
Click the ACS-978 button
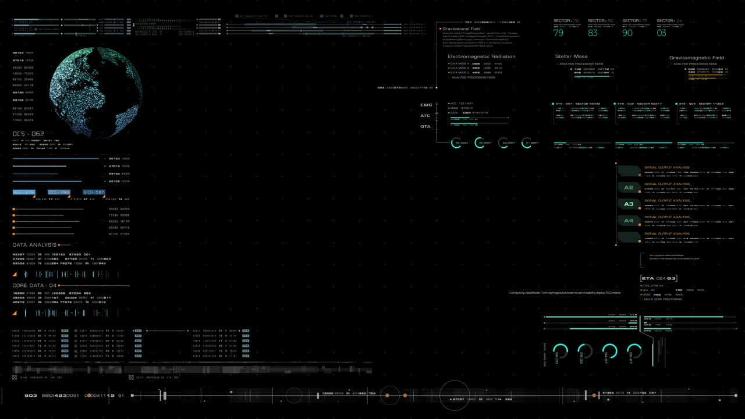pyautogui.click(x=23, y=192)
